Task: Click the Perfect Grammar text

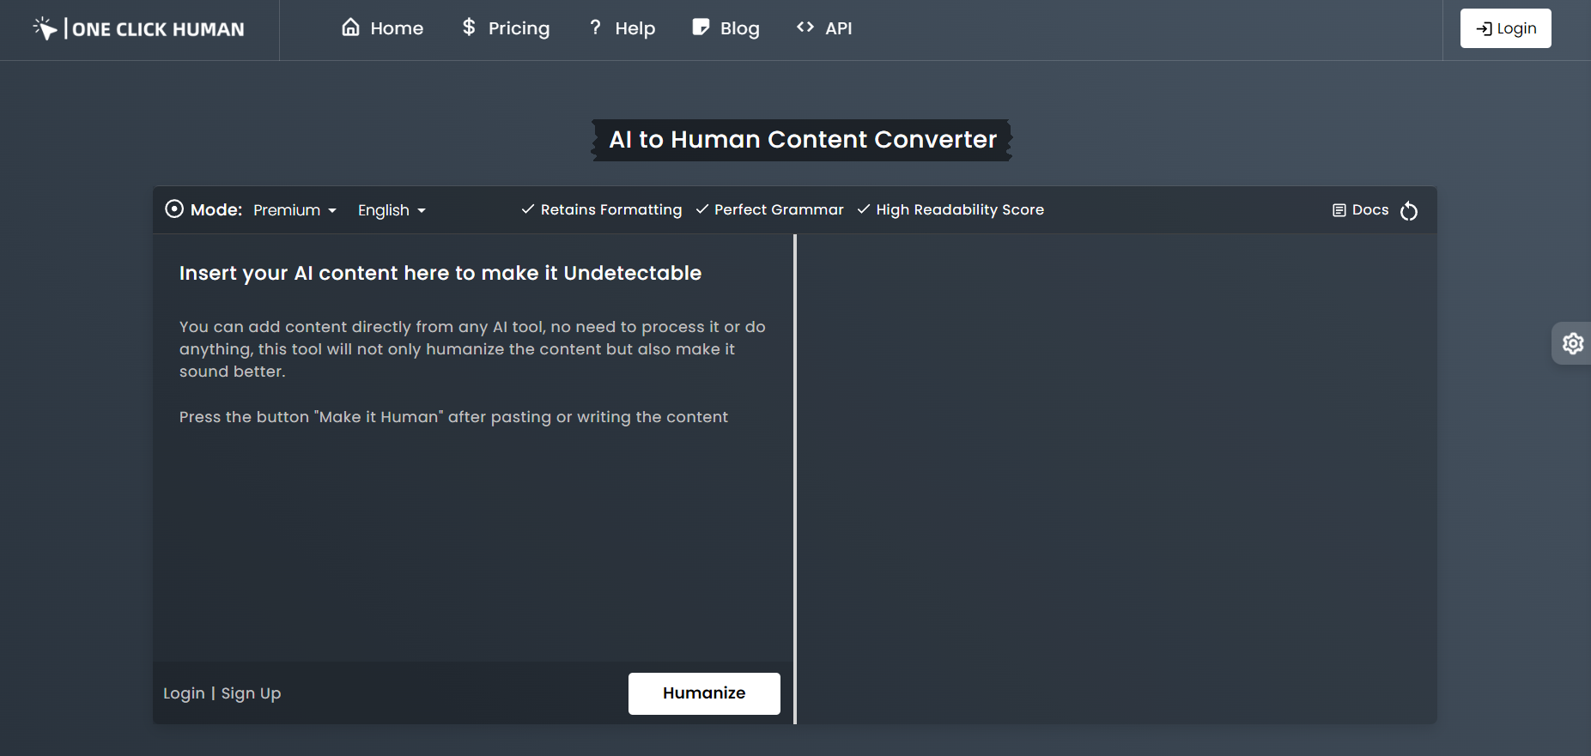Action: pyautogui.click(x=779, y=209)
